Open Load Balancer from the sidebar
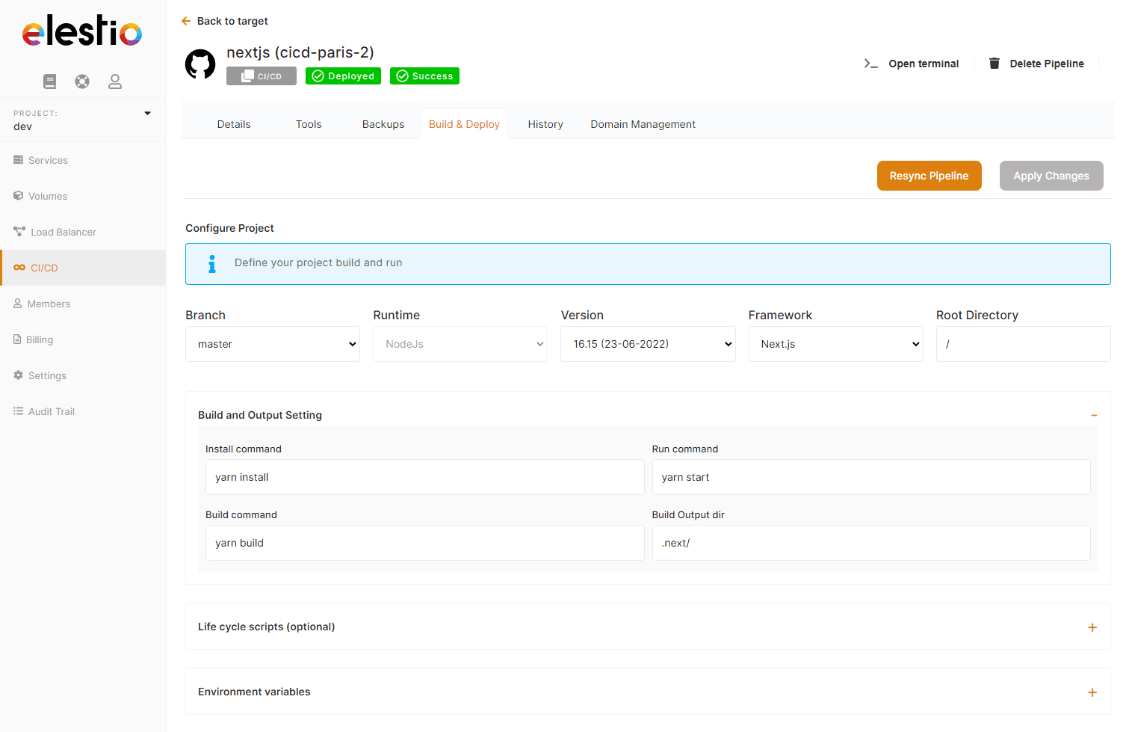Viewport: 1126px width, 732px height. tap(62, 232)
